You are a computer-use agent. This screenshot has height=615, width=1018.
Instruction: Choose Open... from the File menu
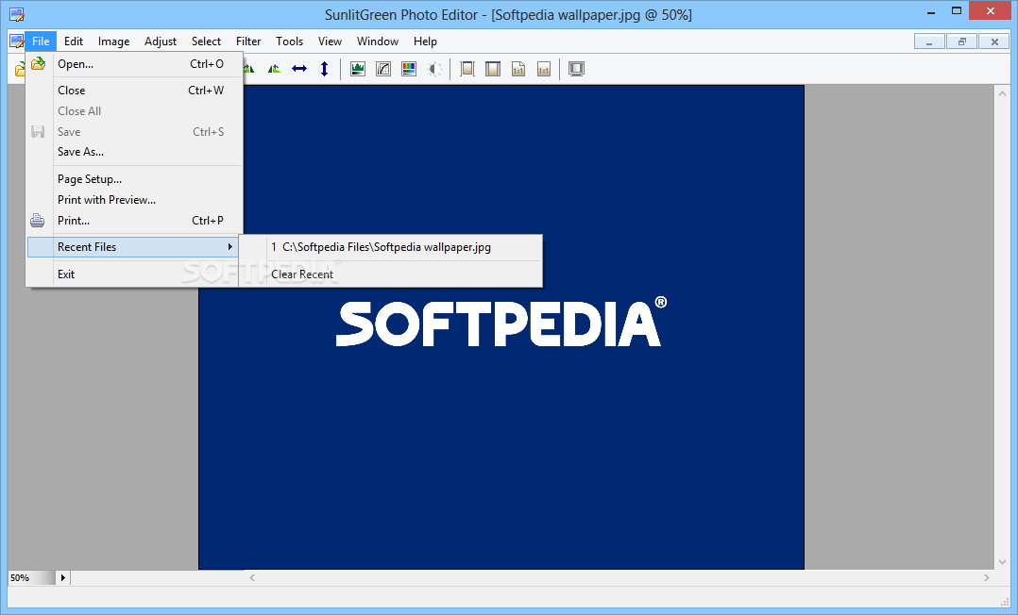[x=134, y=63]
